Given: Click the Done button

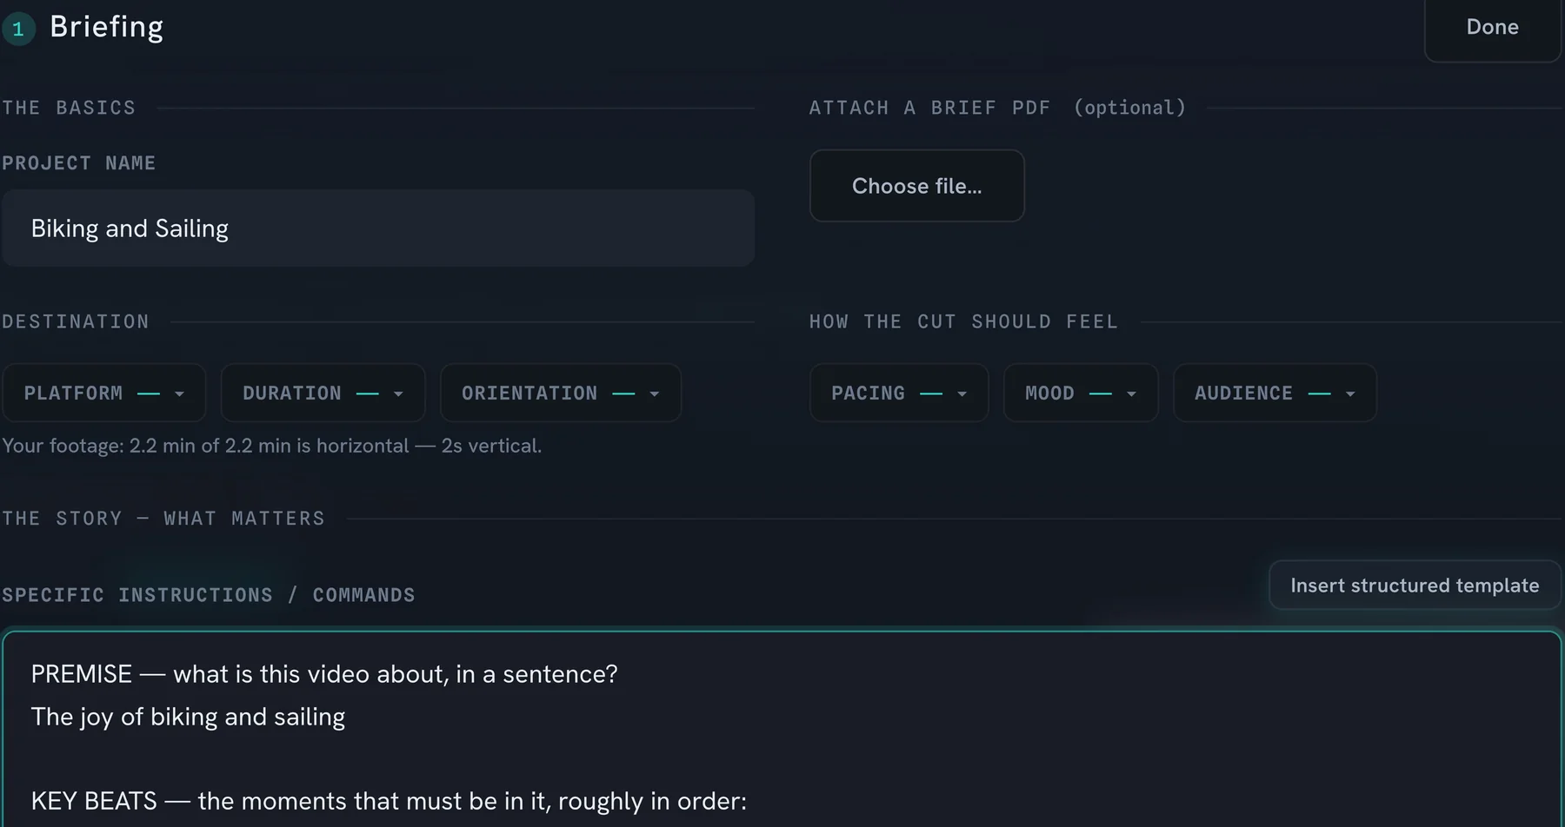Looking at the screenshot, I should (1492, 28).
